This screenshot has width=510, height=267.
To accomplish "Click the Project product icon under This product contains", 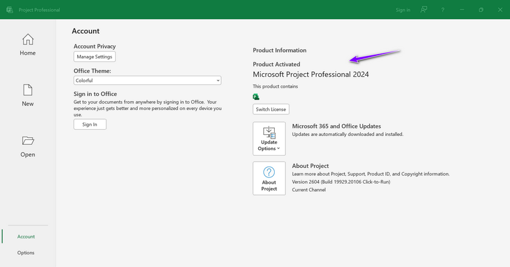I will pos(256,97).
